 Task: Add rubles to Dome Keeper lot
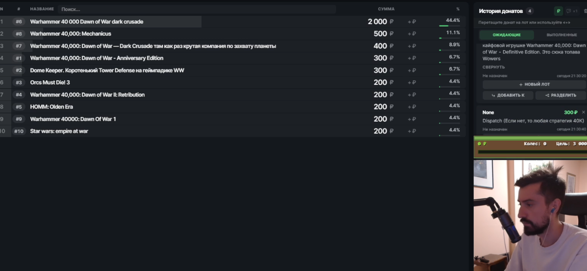pyautogui.click(x=412, y=71)
